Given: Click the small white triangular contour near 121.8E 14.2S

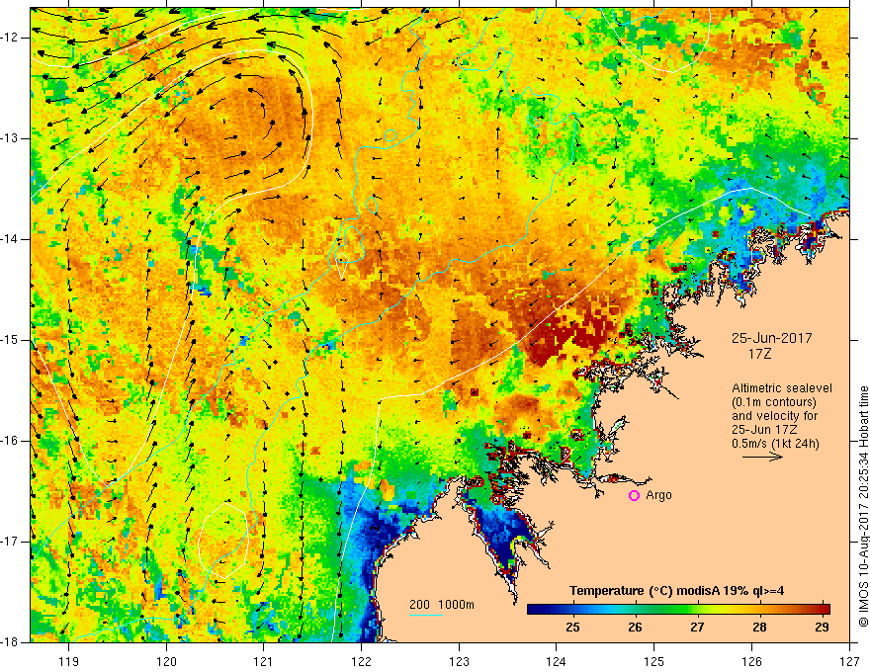Looking at the screenshot, I should (342, 265).
